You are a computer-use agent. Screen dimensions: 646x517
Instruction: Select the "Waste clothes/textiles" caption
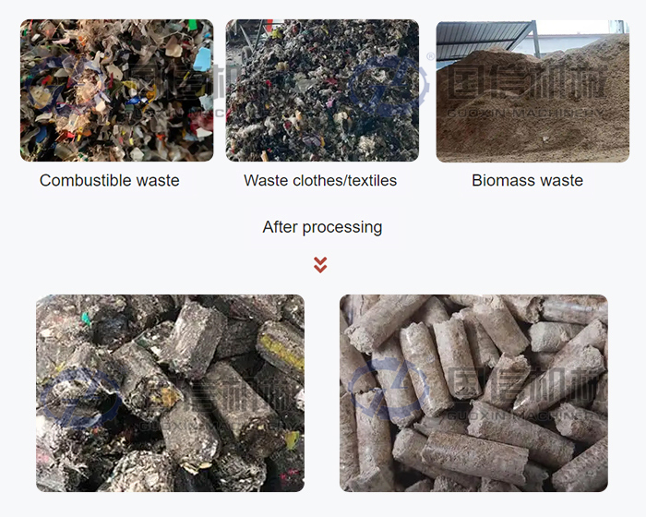[x=320, y=181]
